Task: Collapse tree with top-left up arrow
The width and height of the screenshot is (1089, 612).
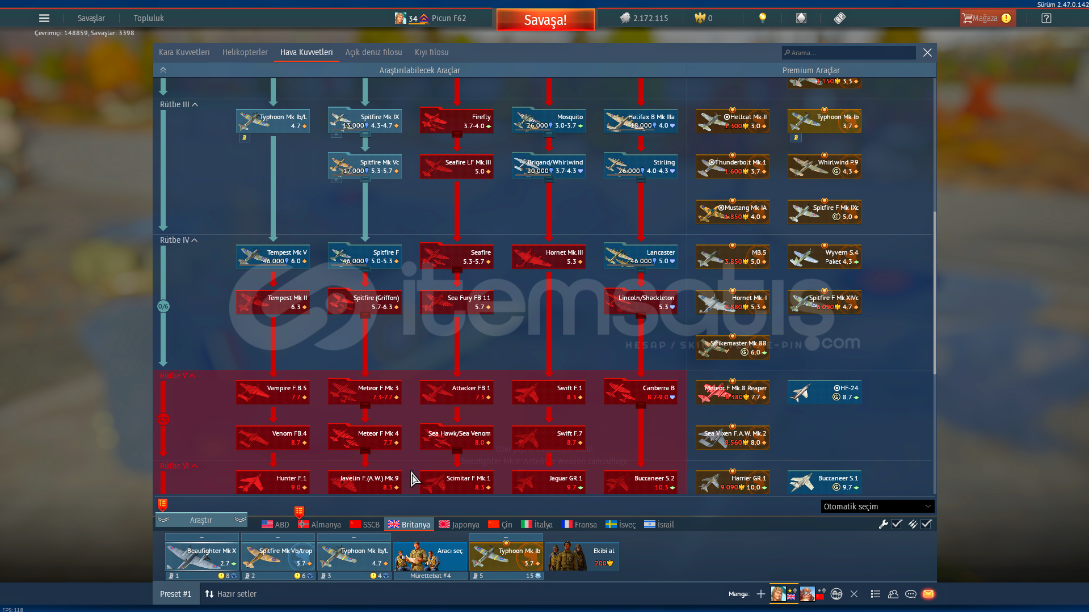Action: tap(163, 70)
